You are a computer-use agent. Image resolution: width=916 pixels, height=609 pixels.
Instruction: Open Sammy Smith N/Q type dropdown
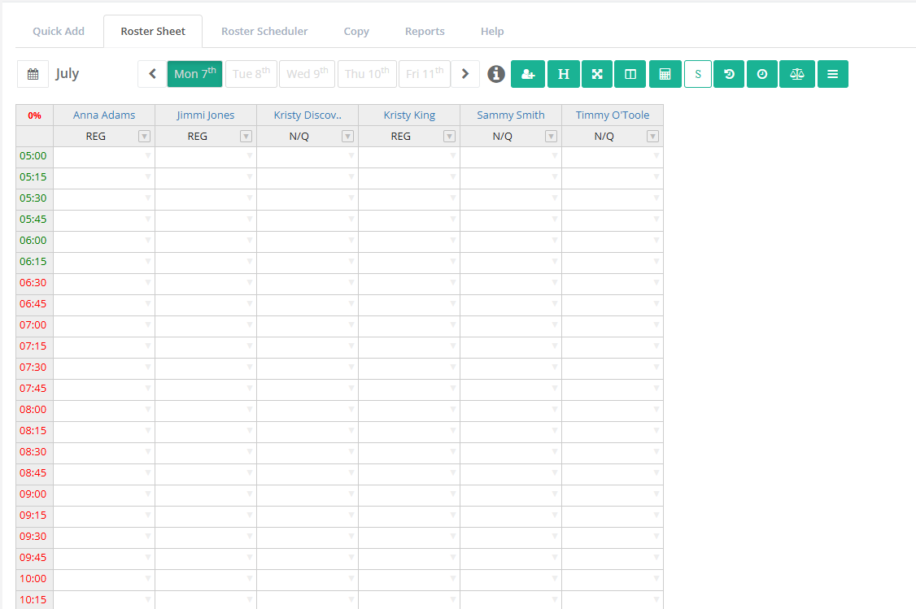coord(551,136)
